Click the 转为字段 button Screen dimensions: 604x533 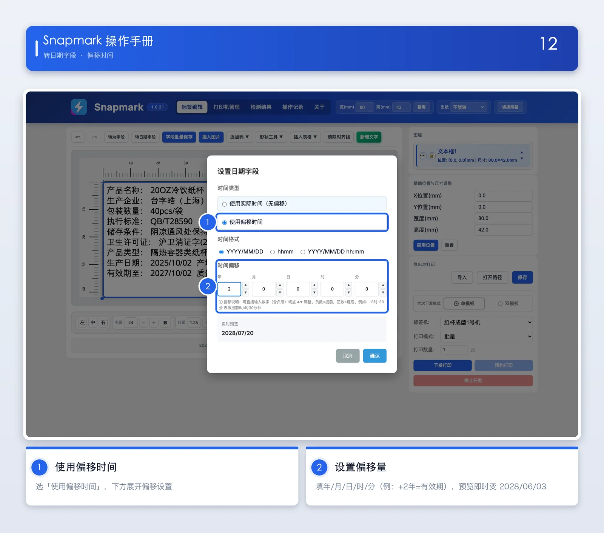tap(116, 137)
